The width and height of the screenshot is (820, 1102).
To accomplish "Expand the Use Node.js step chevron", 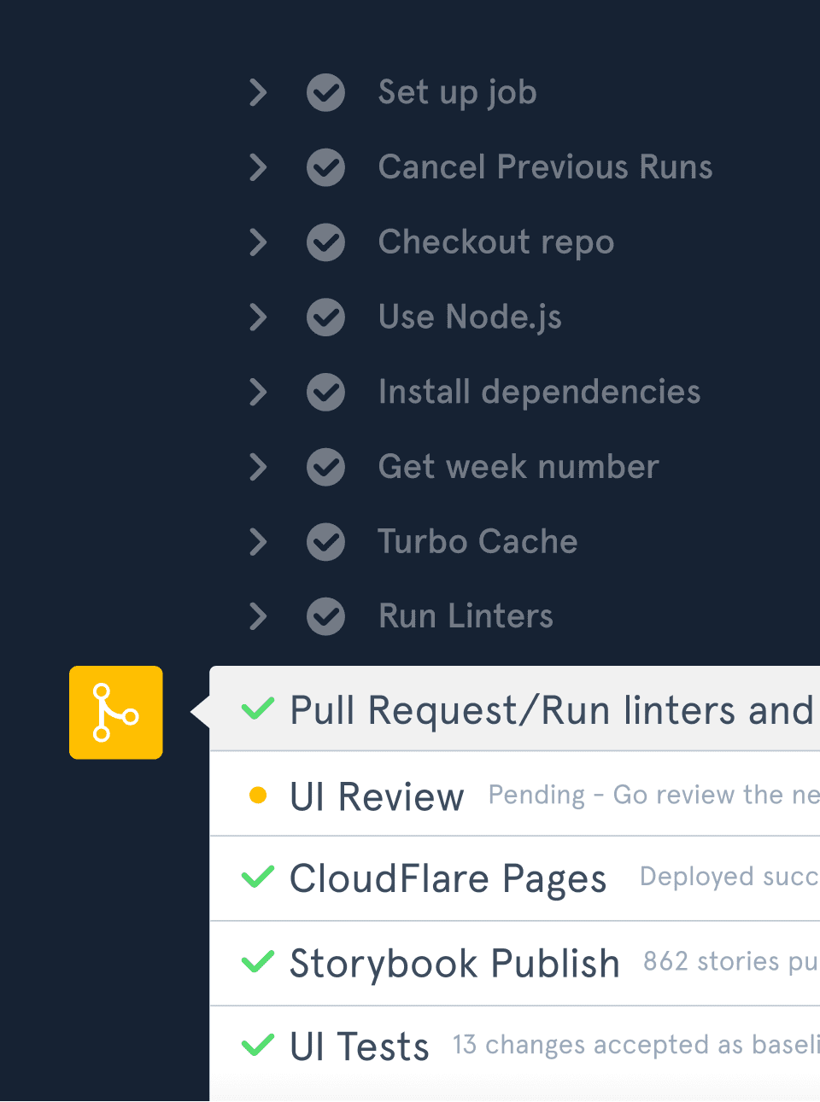I will pos(257,318).
